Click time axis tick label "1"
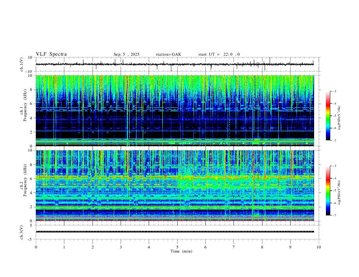The image size is (359, 277). [64, 247]
